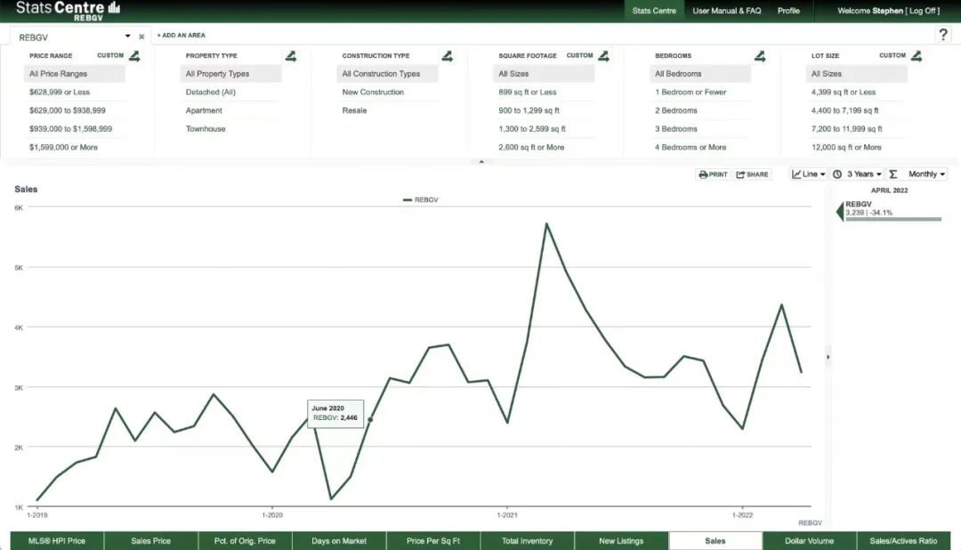Open Line chart type dropdown
Screen dimensions: 961x550
pyautogui.click(x=808, y=174)
